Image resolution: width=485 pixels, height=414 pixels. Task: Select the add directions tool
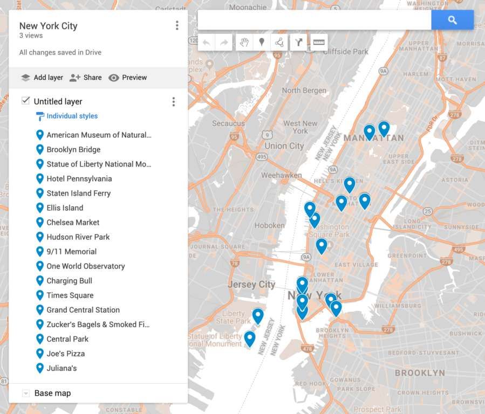click(x=298, y=43)
